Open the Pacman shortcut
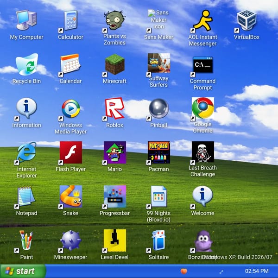The image size is (278, 278). pyautogui.click(x=158, y=152)
